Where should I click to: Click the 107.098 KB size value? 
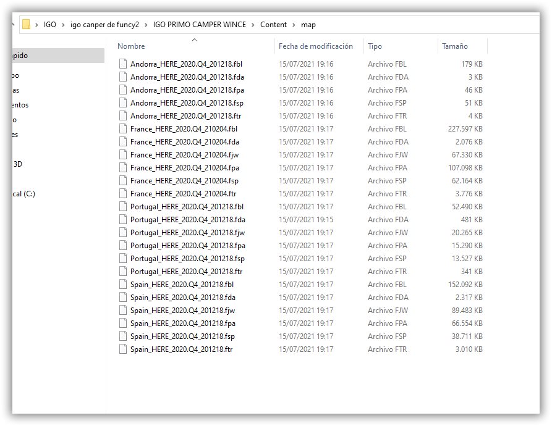[x=465, y=168]
